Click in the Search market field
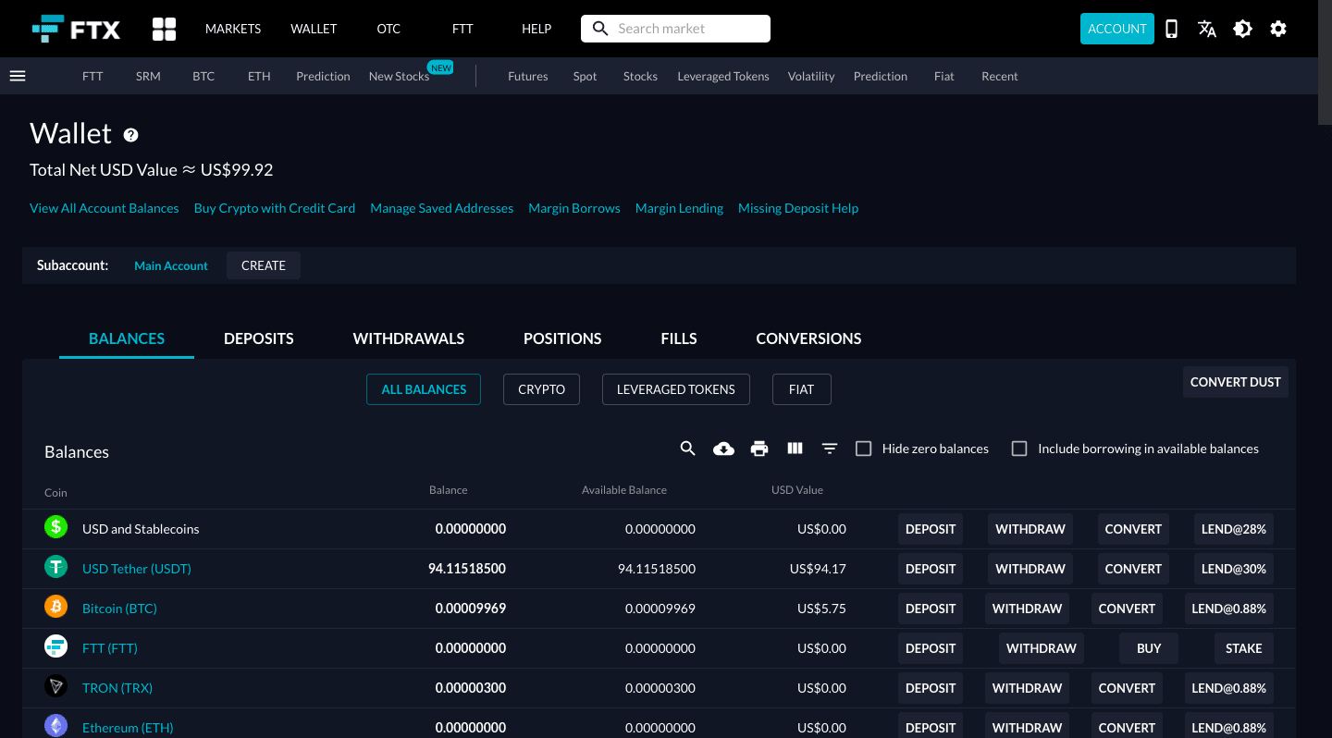 pos(675,29)
